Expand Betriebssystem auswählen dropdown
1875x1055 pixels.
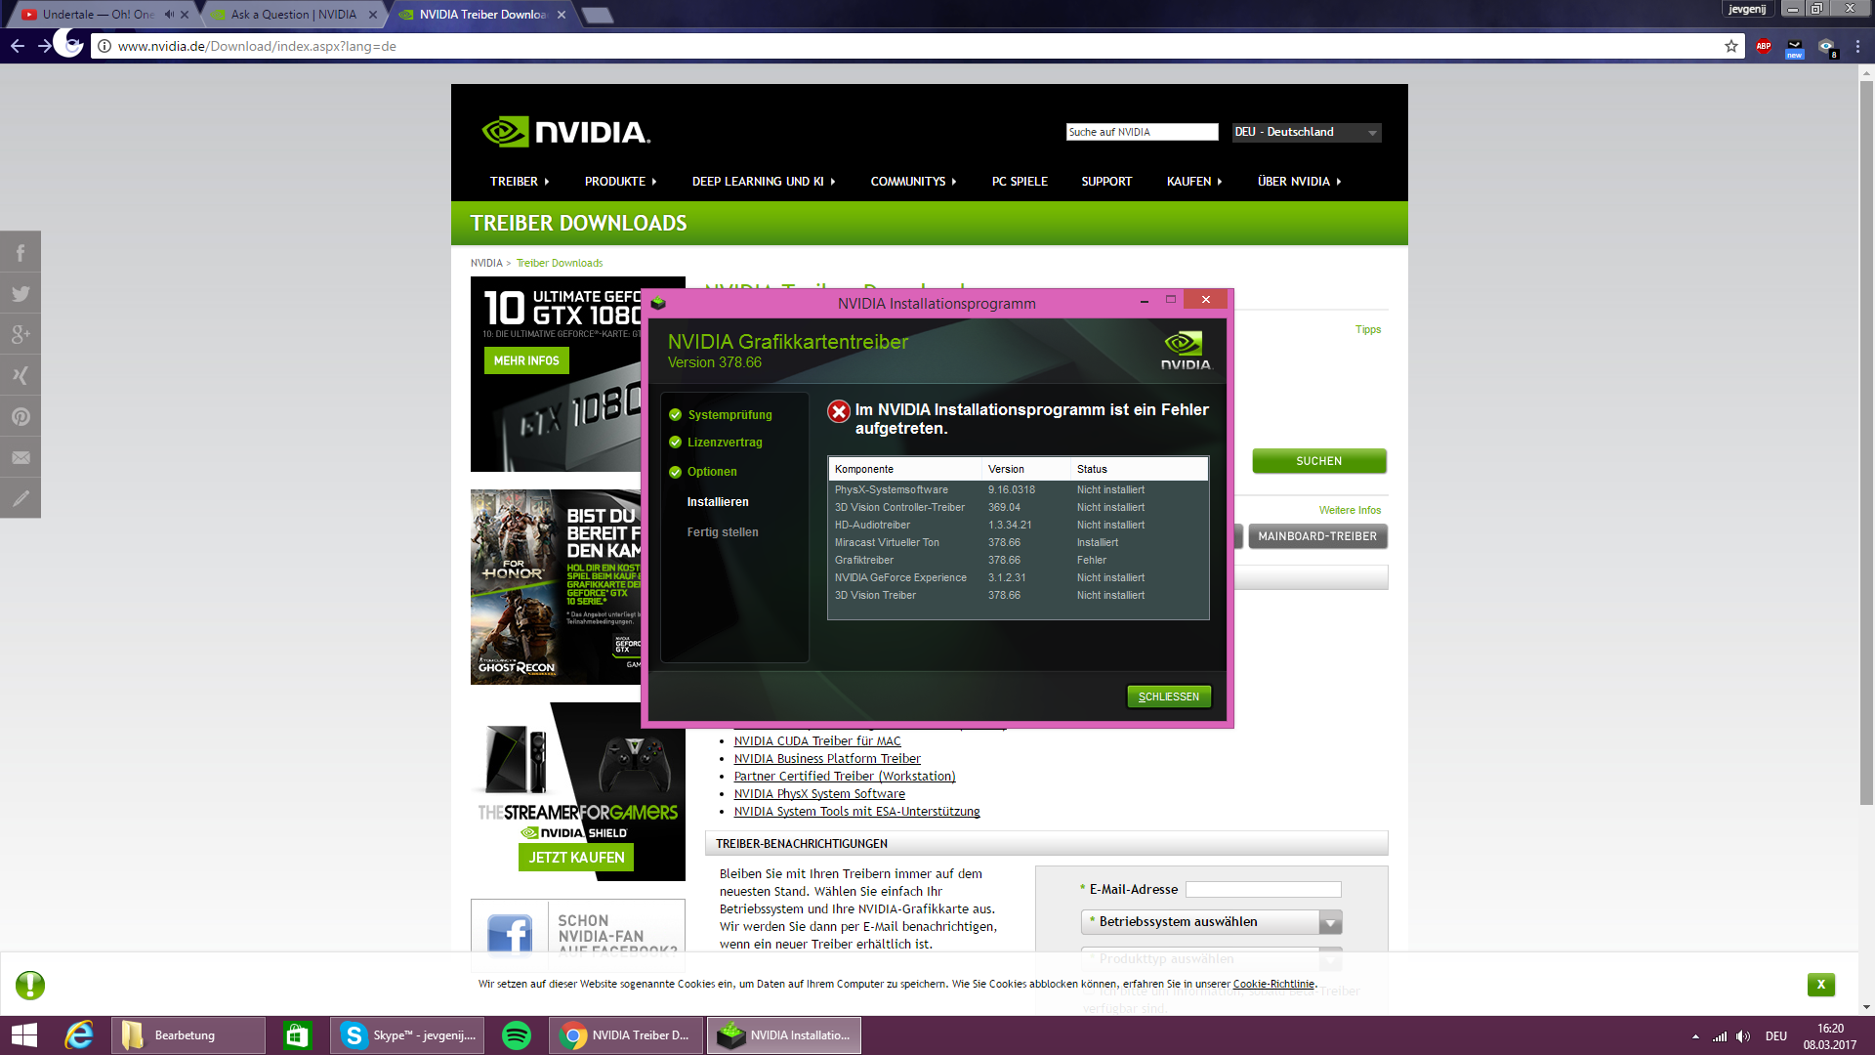[x=1211, y=922]
